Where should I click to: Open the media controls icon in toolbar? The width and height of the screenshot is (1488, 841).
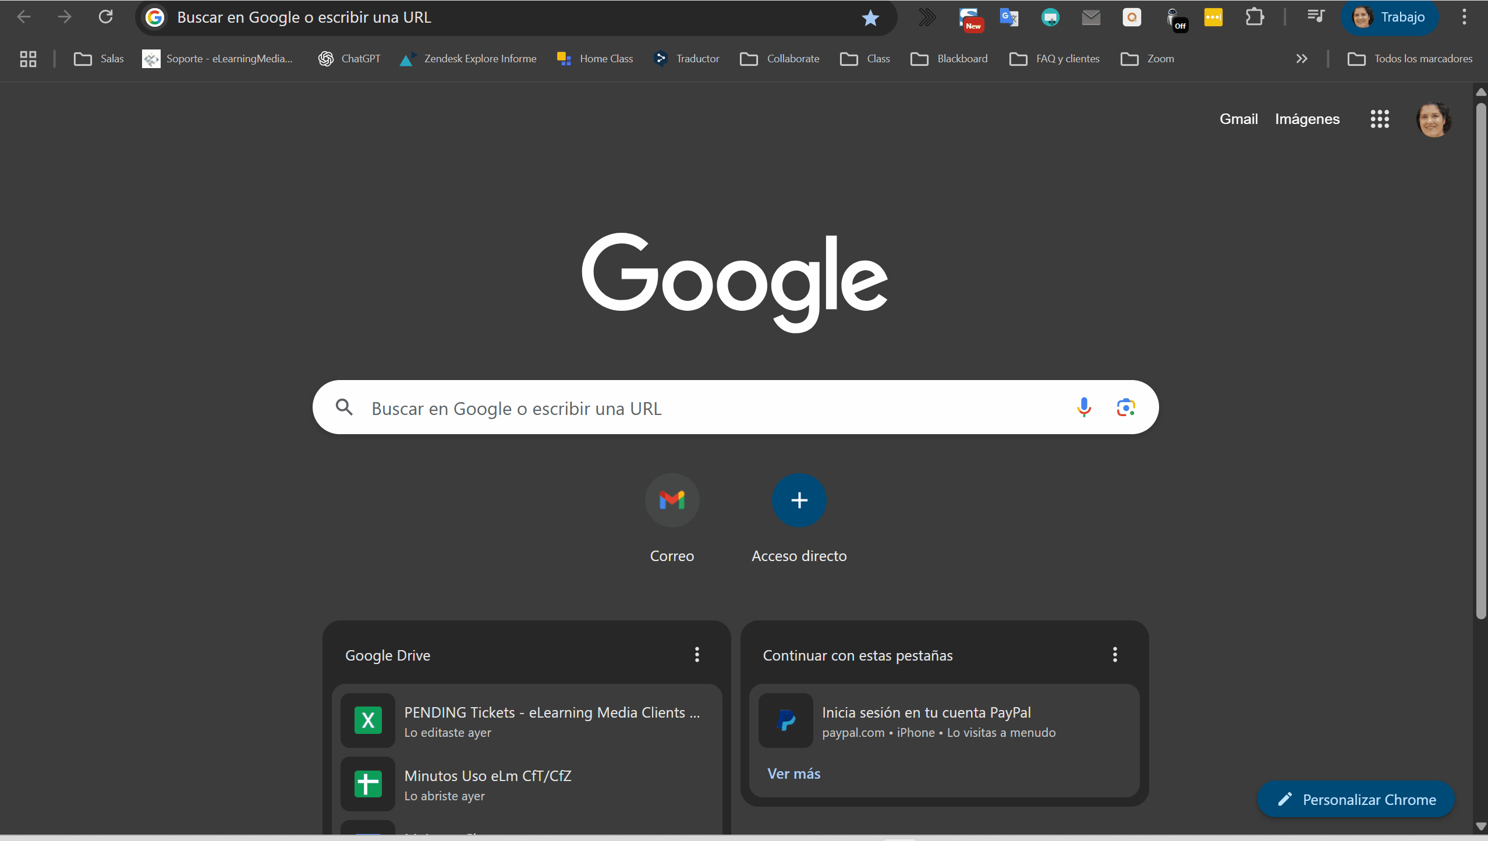1315,17
